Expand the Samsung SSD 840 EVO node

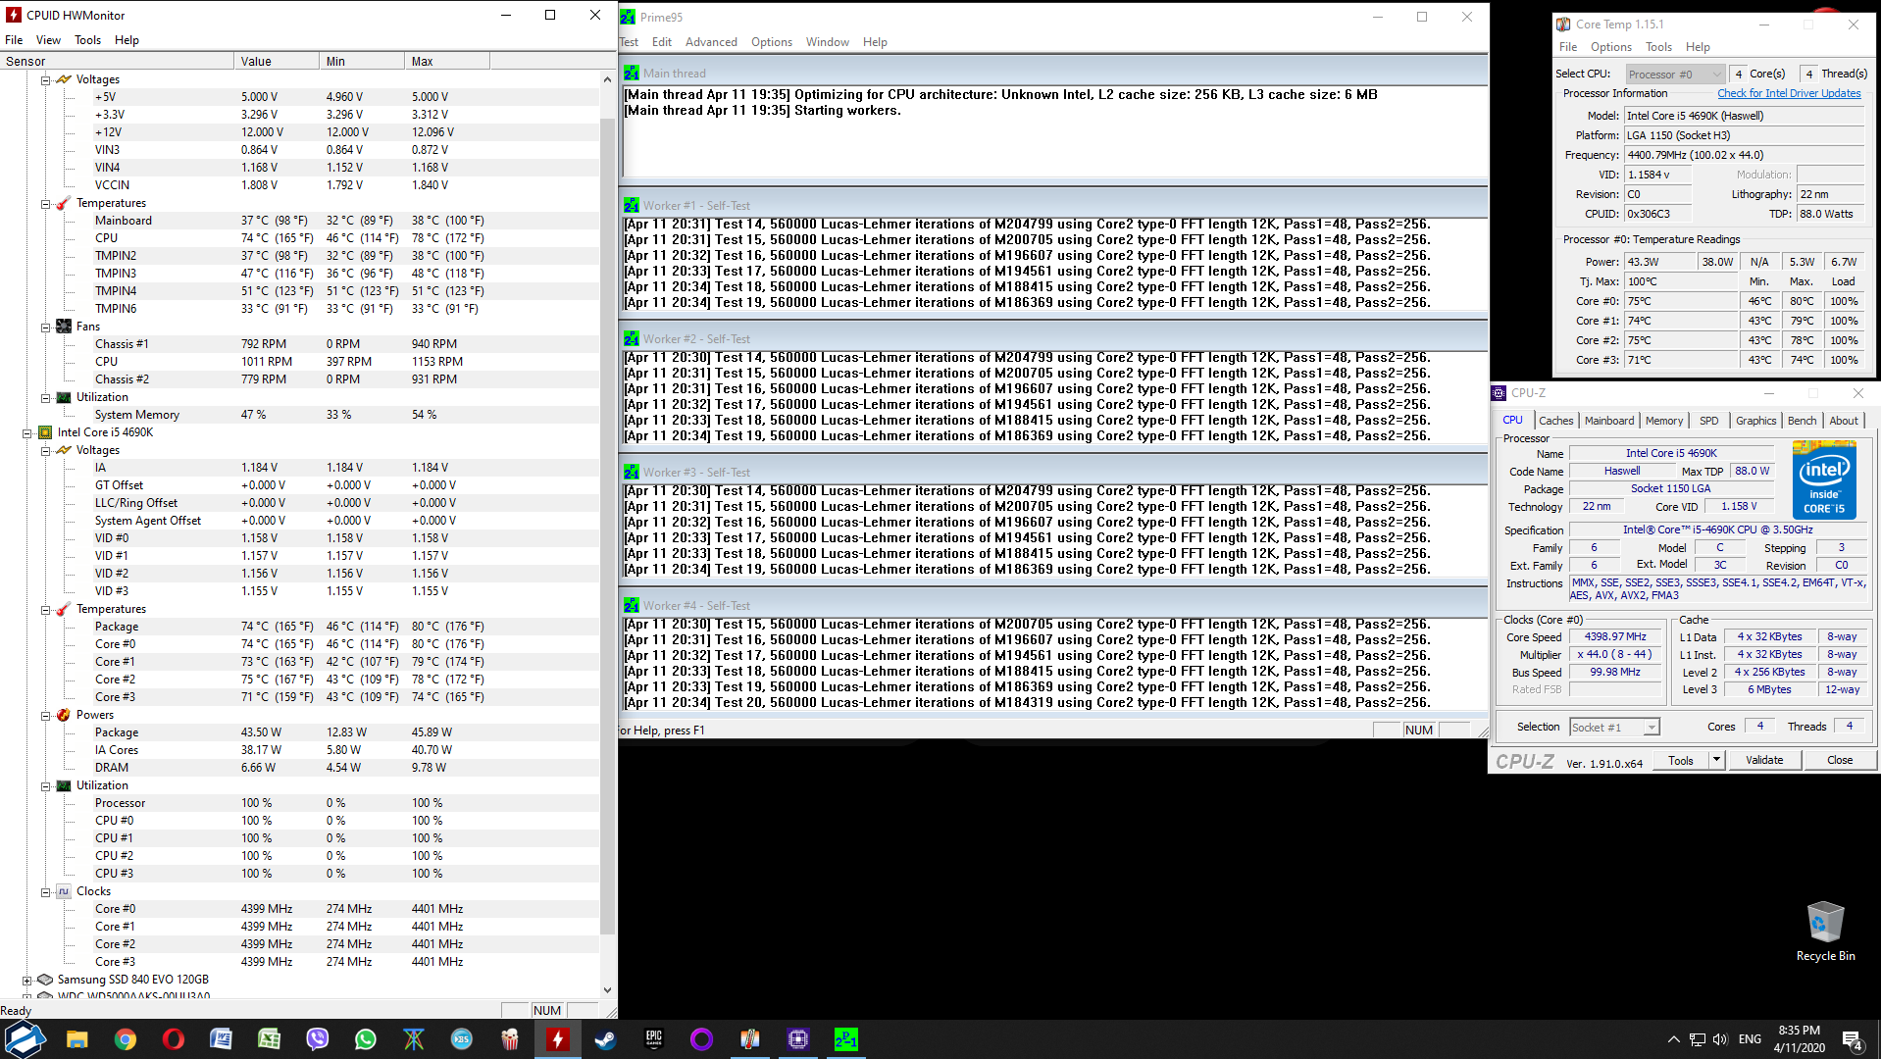click(x=27, y=980)
